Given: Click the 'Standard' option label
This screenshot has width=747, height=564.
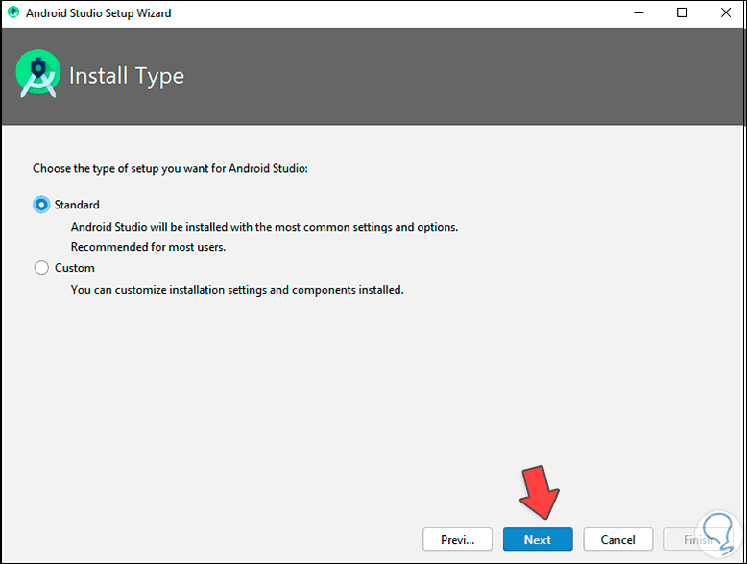Looking at the screenshot, I should [x=77, y=205].
